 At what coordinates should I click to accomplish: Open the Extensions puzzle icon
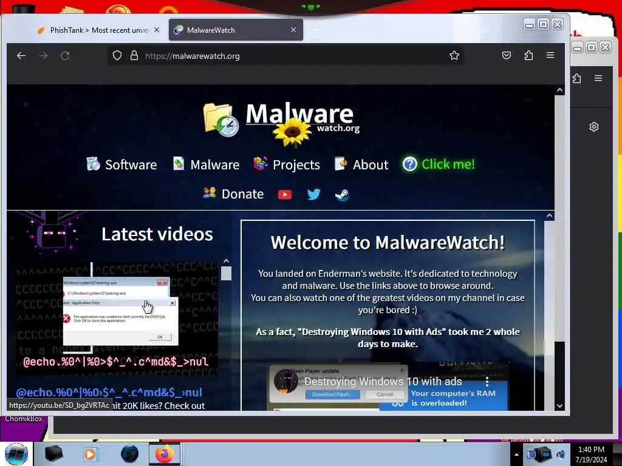(x=528, y=55)
